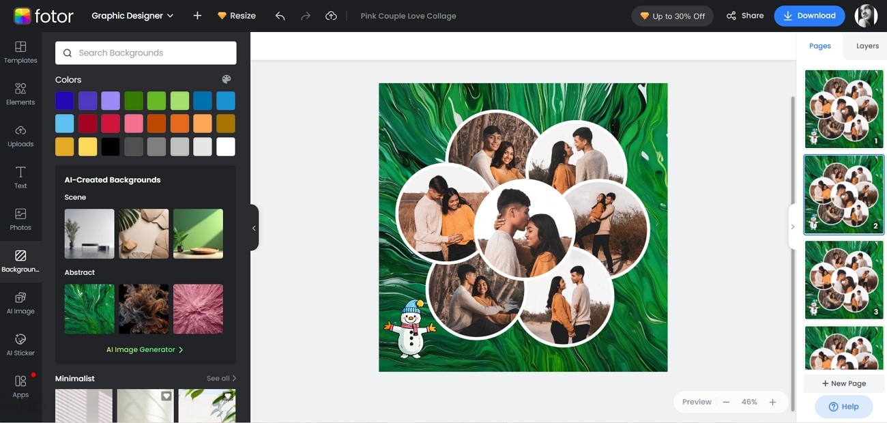This screenshot has width=887, height=423.
Task: Open the Templates sidebar panel
Action: pyautogui.click(x=20, y=52)
